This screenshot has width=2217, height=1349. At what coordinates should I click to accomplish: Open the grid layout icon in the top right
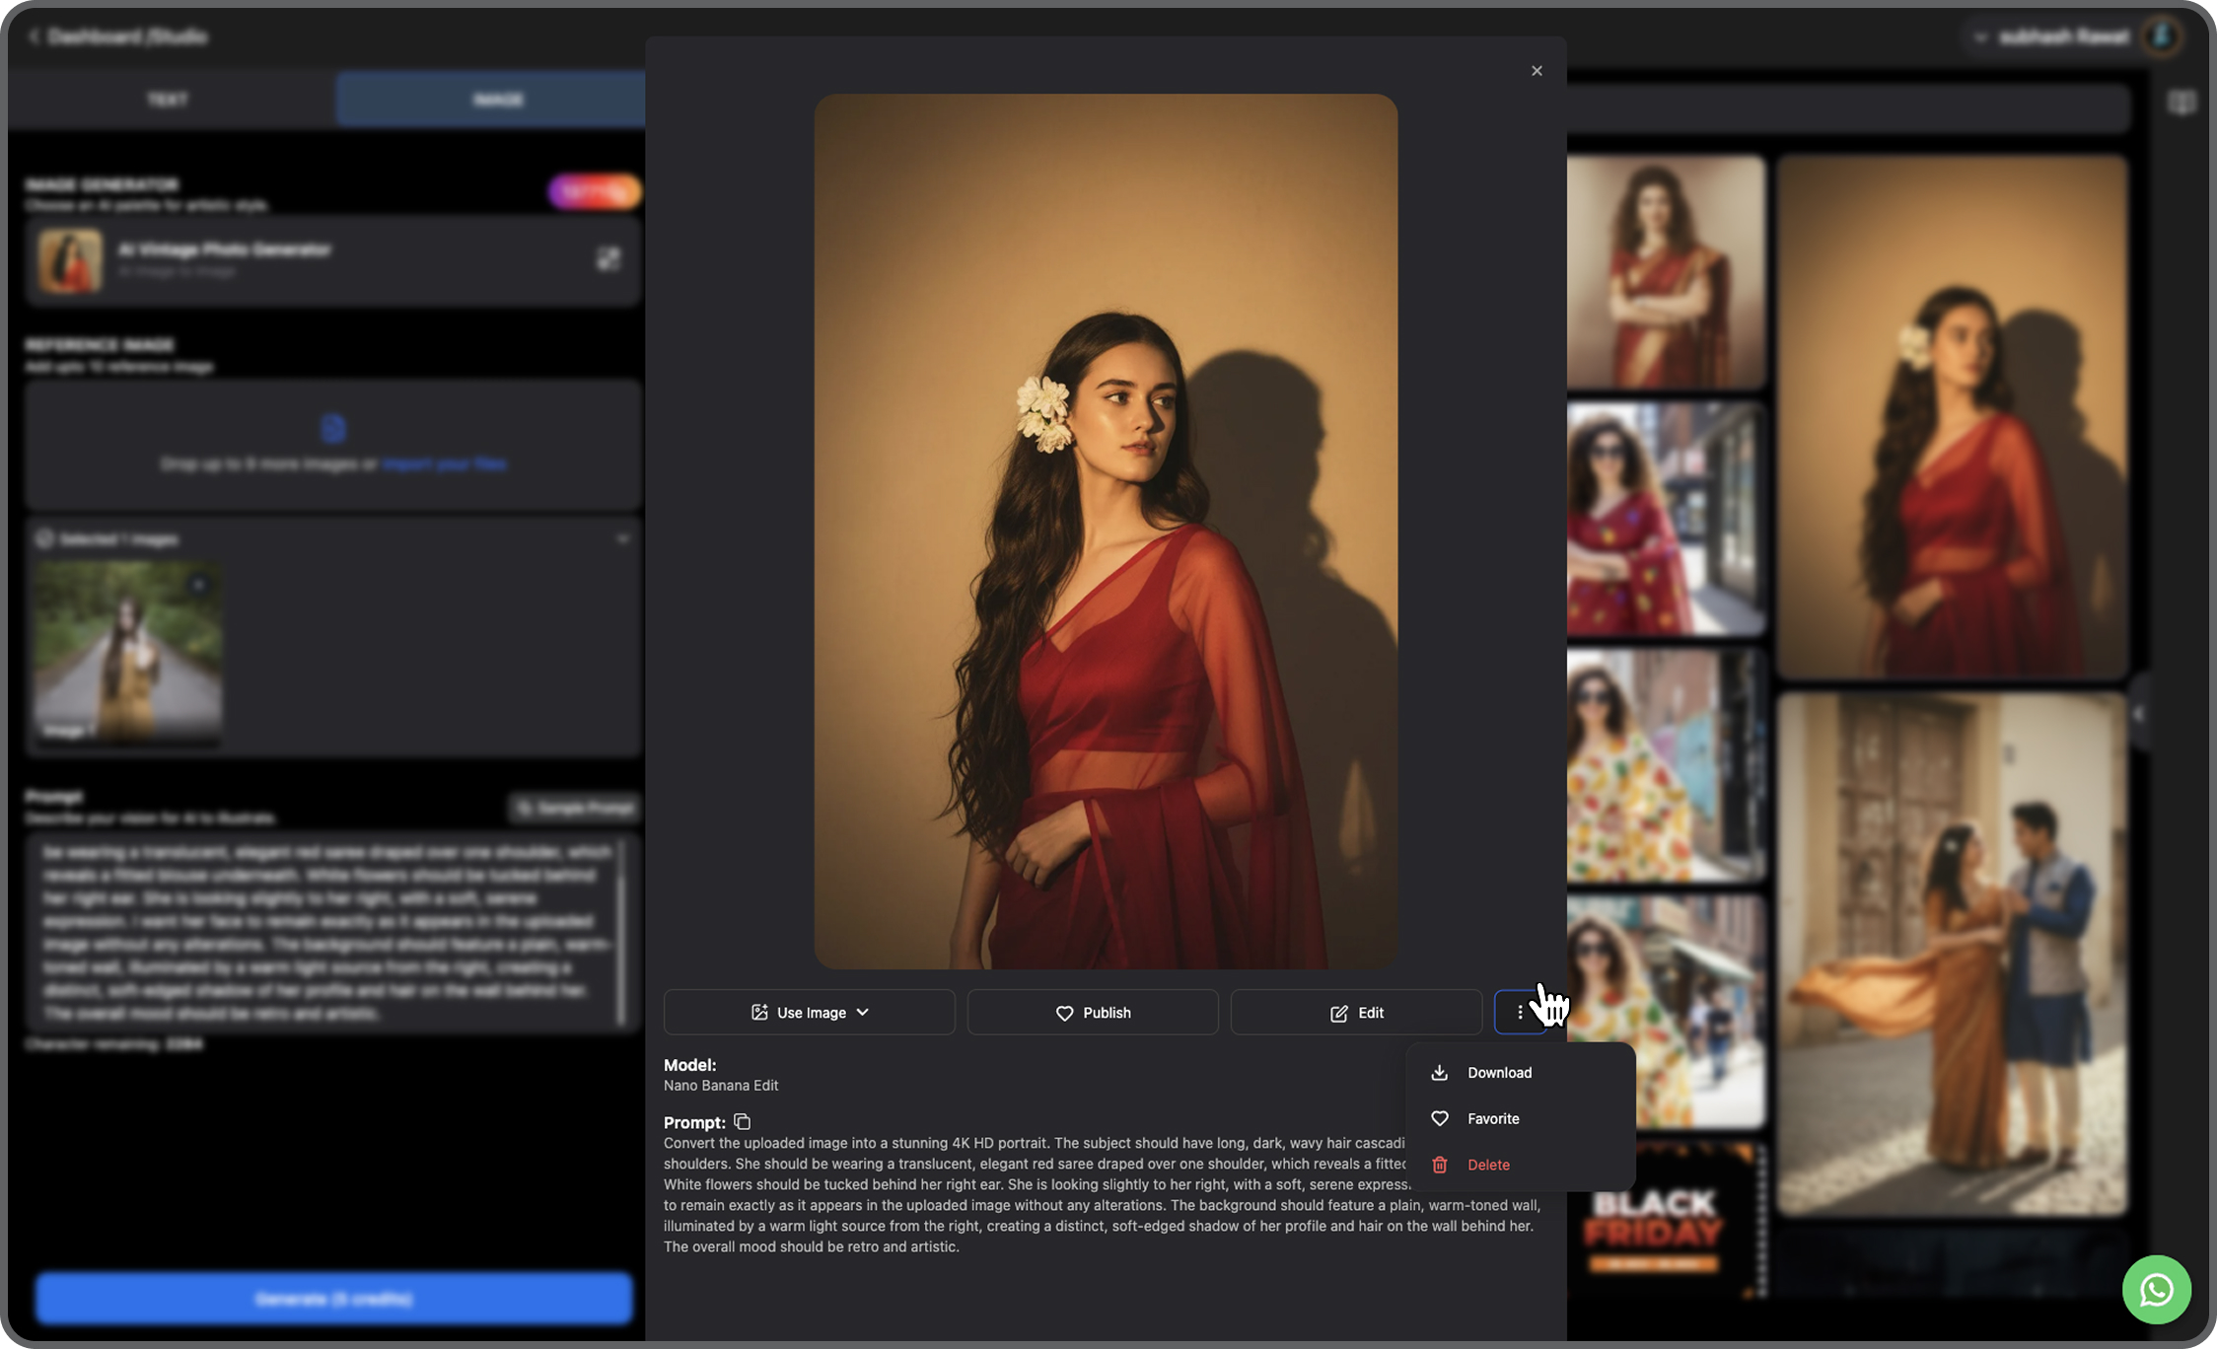[2182, 100]
